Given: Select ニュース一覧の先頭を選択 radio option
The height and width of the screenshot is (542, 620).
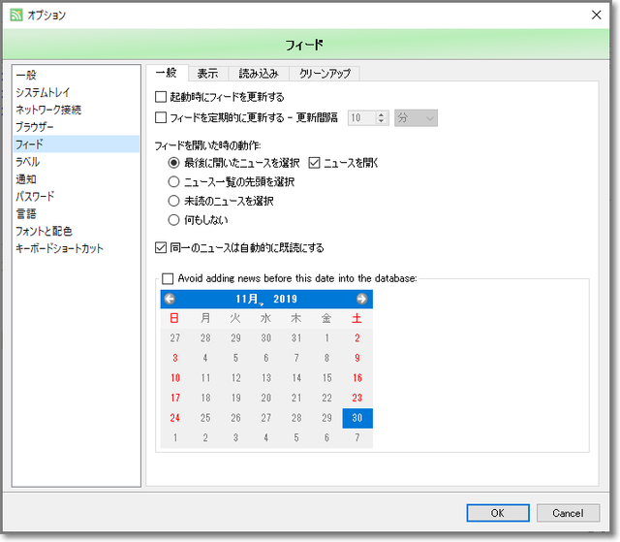Looking at the screenshot, I should click(x=174, y=181).
